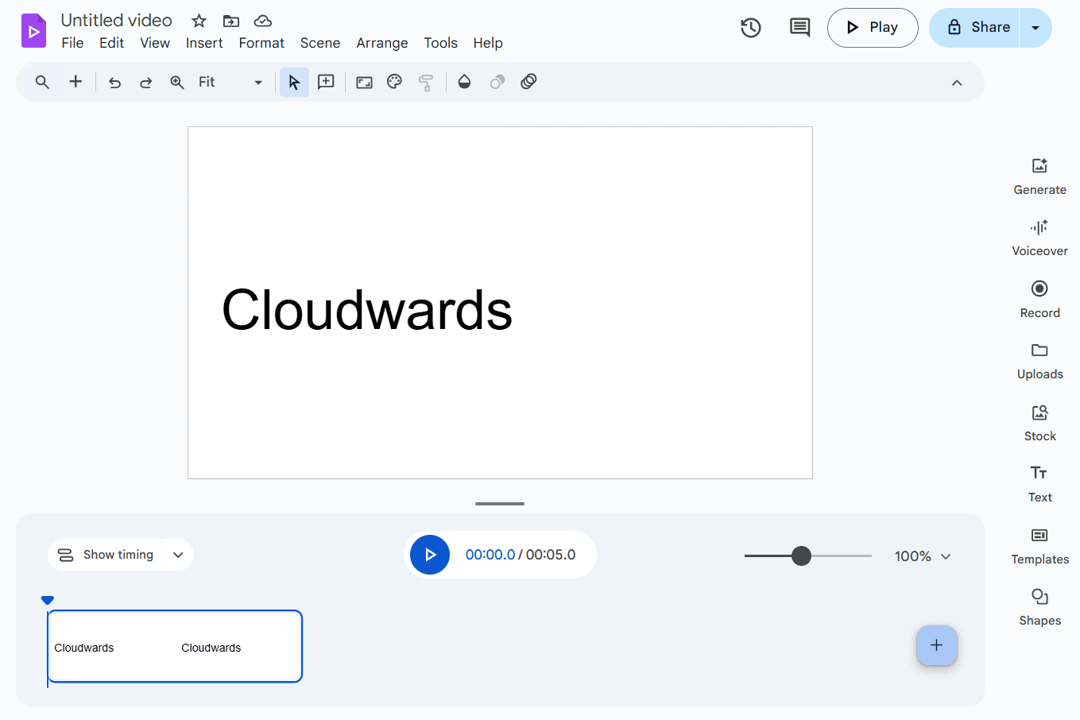Click the Share button
The image size is (1080, 720).
click(974, 28)
